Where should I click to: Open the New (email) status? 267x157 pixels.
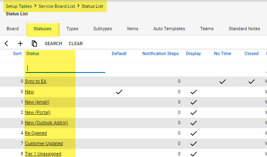pos(37,102)
